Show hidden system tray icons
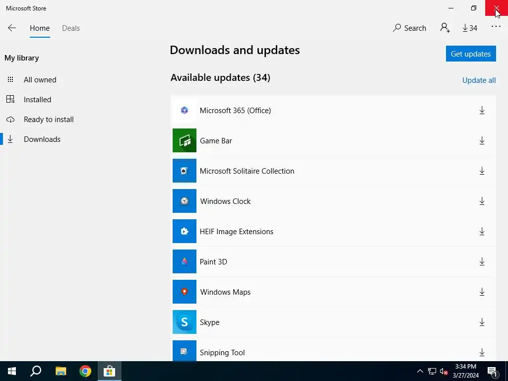The width and height of the screenshot is (508, 381). 420,371
